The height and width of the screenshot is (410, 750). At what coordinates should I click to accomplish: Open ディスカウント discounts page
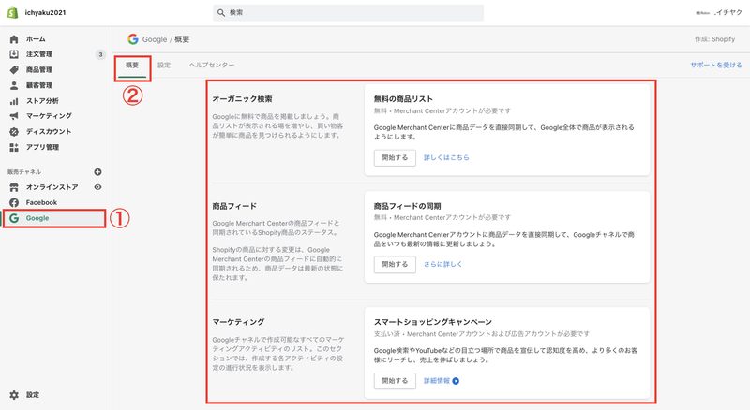click(49, 131)
